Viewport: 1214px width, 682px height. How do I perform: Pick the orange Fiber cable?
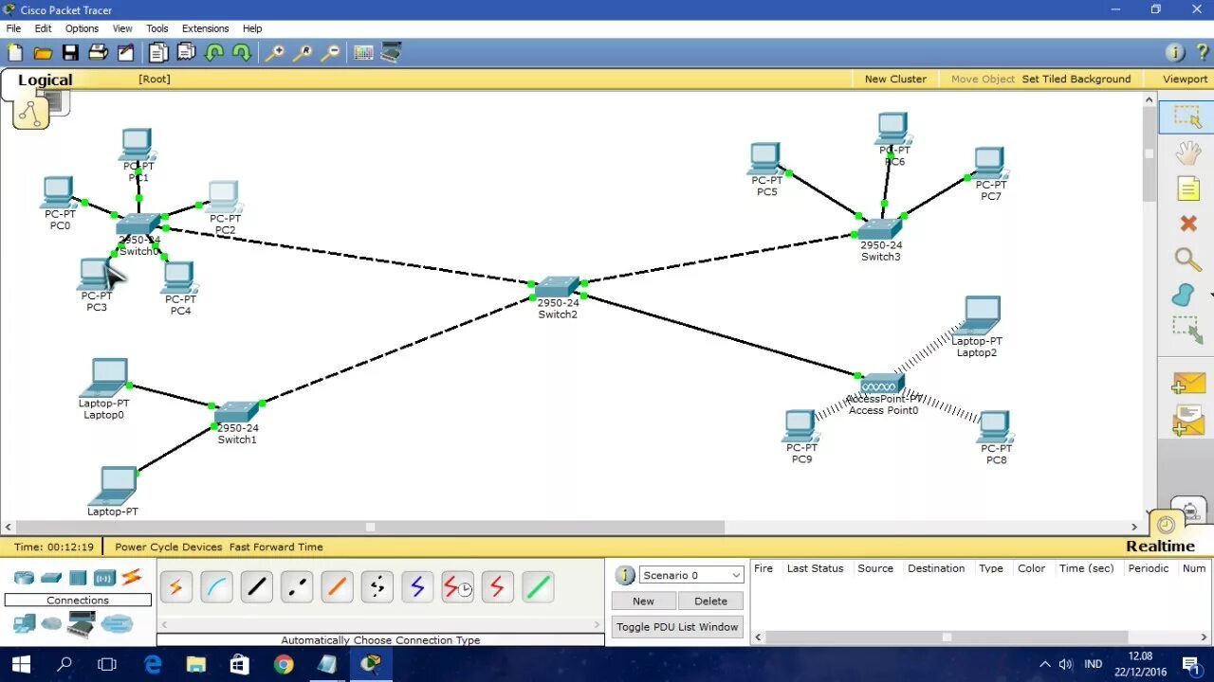(337, 587)
